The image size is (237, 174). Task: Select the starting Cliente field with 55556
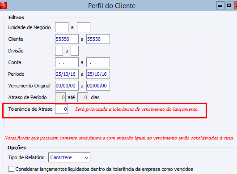(x=67, y=39)
